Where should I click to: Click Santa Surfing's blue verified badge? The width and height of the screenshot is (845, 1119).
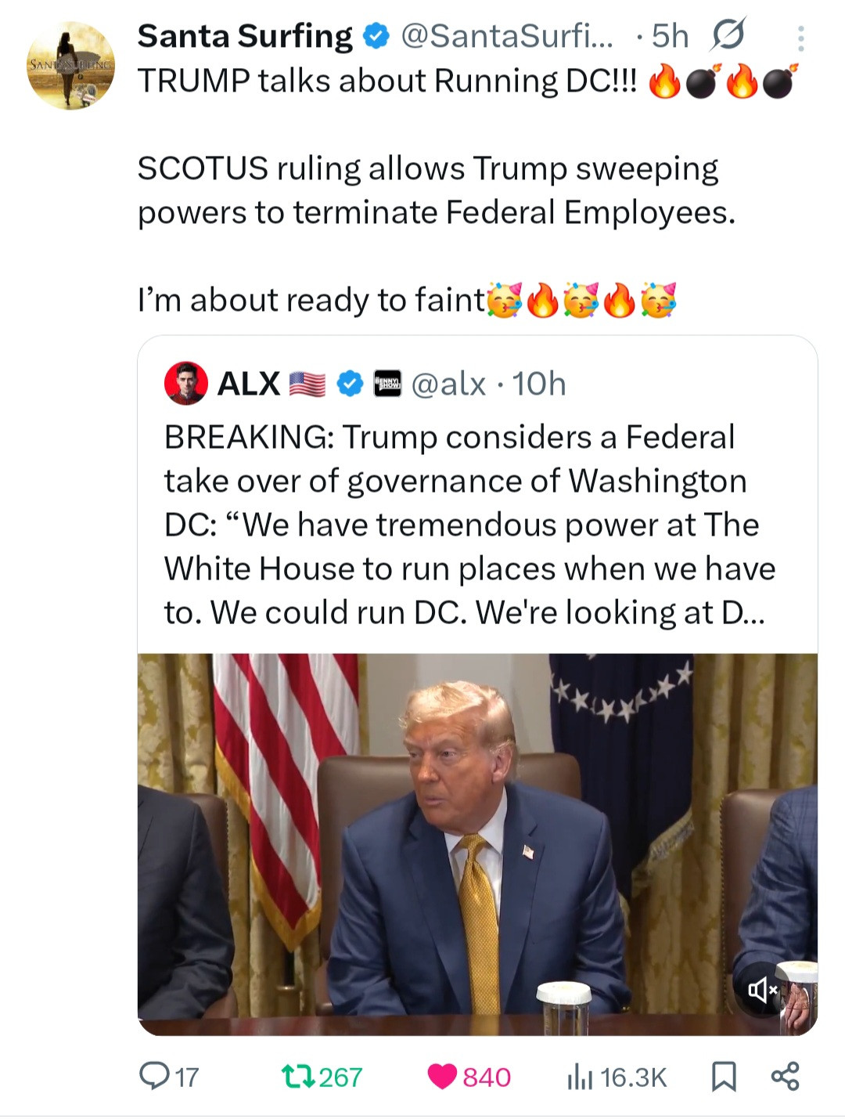[x=377, y=37]
